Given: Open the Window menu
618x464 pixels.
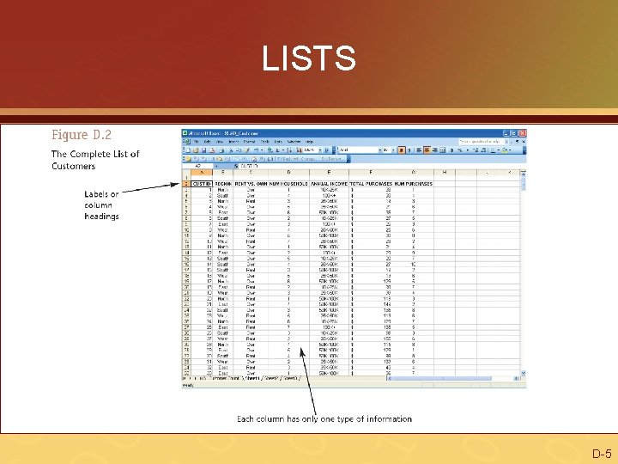Looking at the screenshot, I should coord(294,142).
